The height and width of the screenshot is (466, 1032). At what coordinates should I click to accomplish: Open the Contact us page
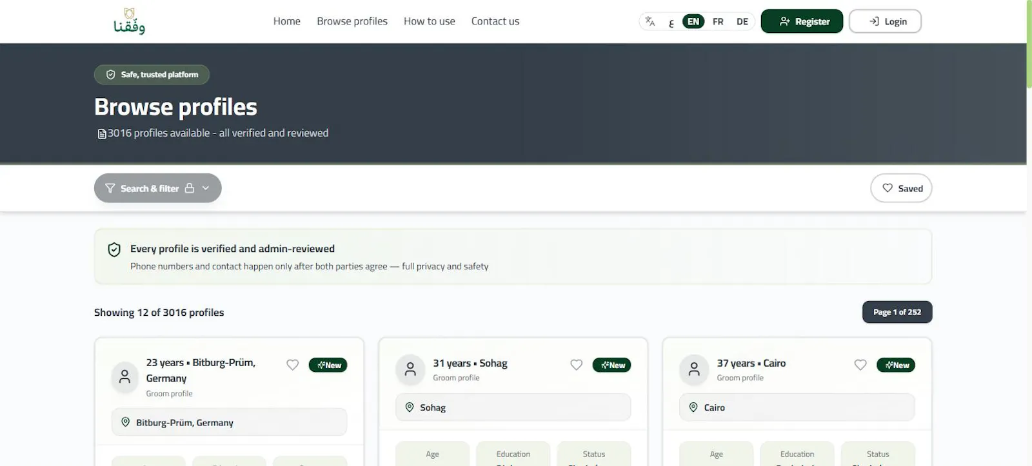[495, 21]
